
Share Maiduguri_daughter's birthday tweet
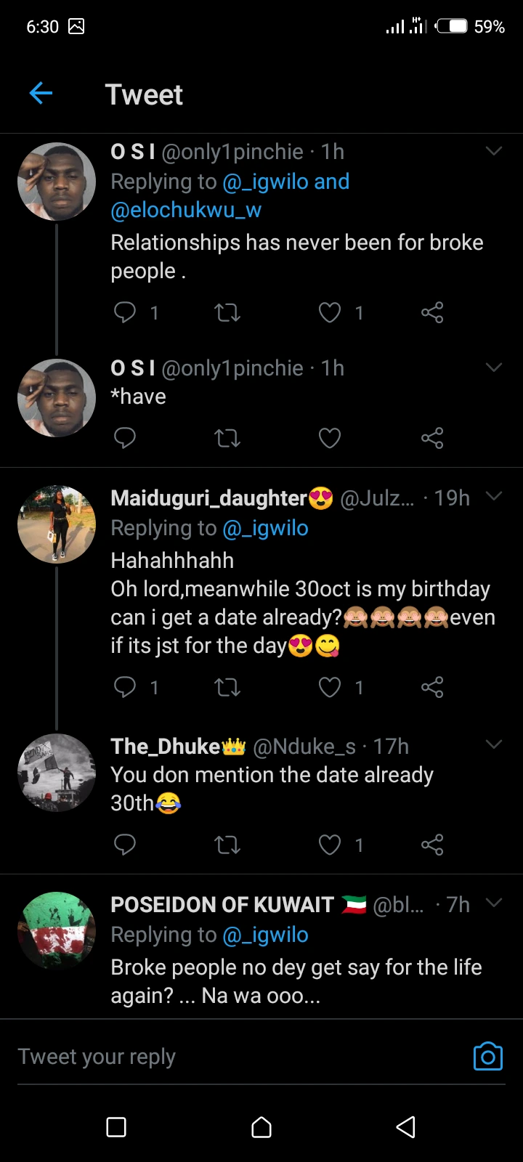pyautogui.click(x=432, y=687)
